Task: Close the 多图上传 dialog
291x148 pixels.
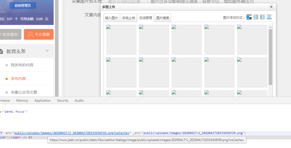Action: tap(271, 7)
